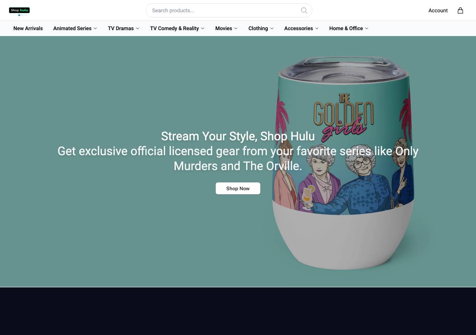476x335 pixels.
Task: Open the TV Comedy & Reality menu
Action: click(177, 28)
